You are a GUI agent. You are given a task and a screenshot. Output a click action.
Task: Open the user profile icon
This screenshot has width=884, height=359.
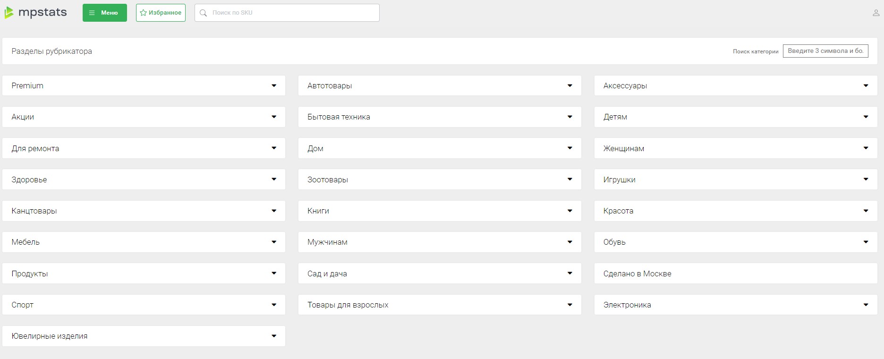click(x=876, y=13)
